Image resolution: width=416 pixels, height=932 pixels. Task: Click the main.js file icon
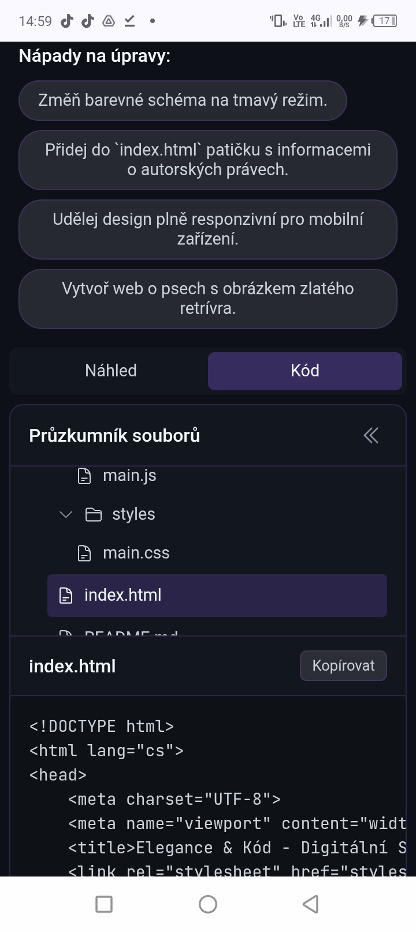pos(84,476)
